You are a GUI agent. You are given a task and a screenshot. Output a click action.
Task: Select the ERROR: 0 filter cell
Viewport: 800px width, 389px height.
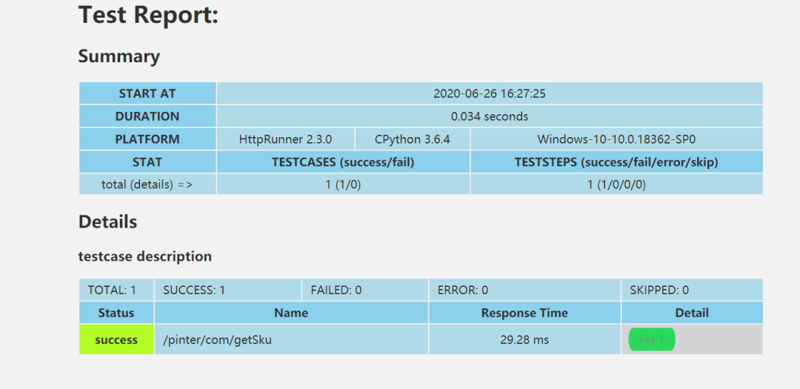[524, 290]
